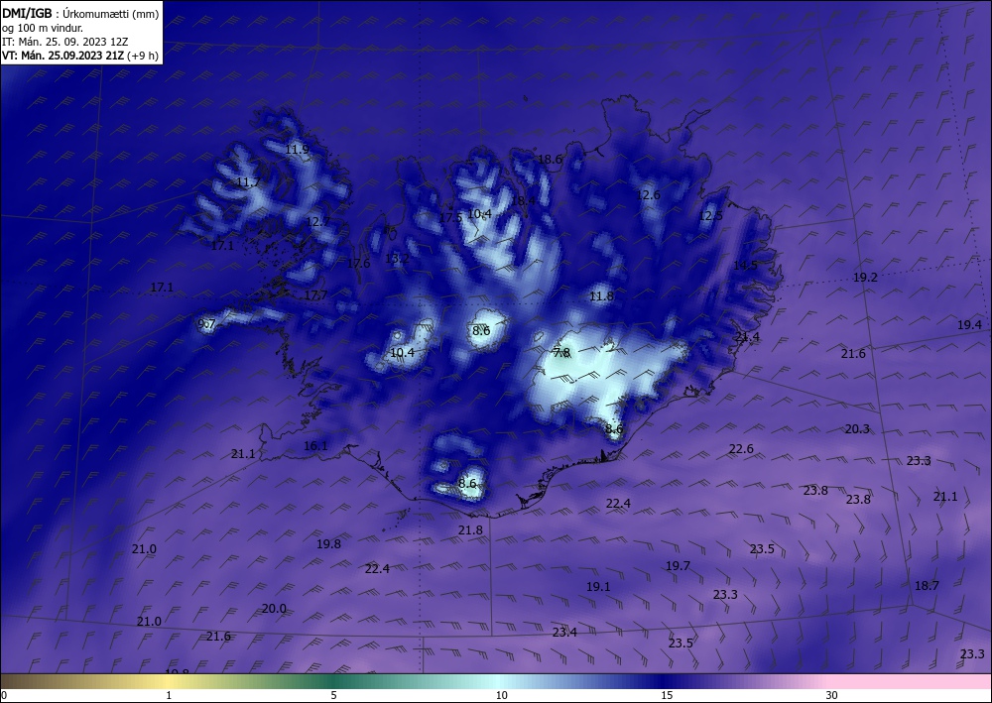Viewport: 992px width, 703px height.
Task: Click the map value '21.4'
Action: (x=747, y=337)
